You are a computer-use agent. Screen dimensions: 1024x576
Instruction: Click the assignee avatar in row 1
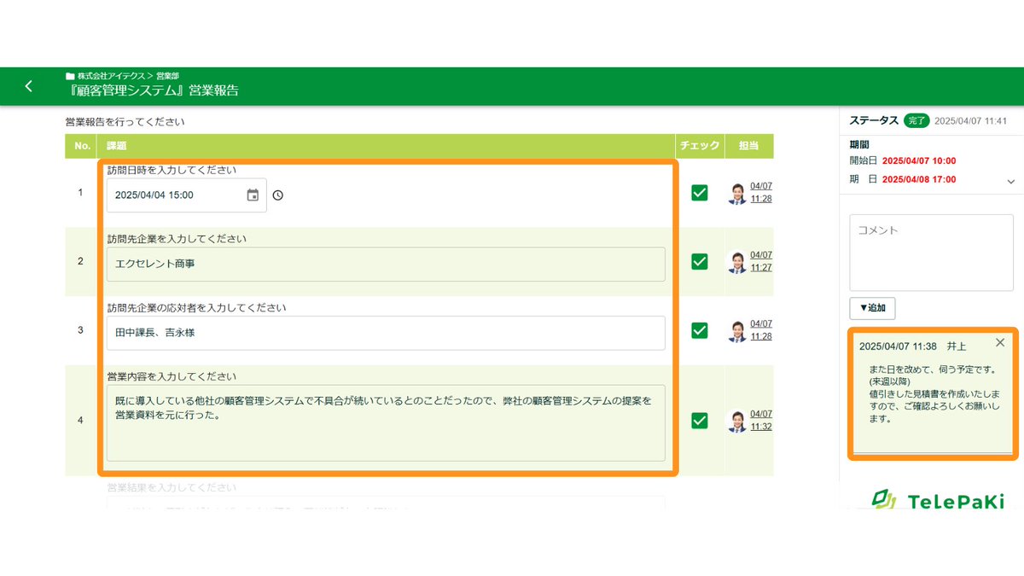737,193
